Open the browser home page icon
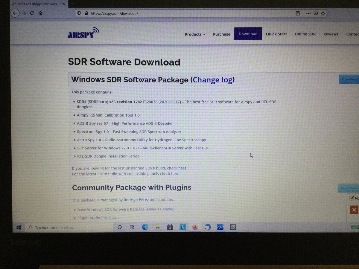Viewport: 359px width, 269px height. pos(40,13)
